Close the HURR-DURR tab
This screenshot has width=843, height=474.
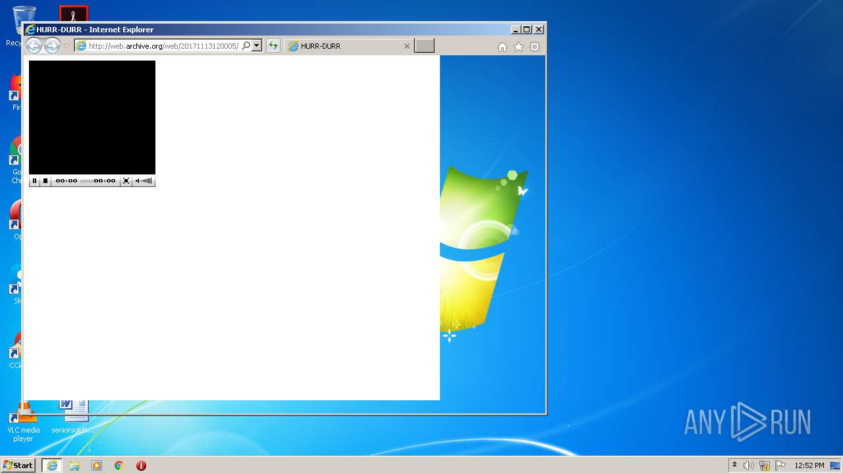406,46
